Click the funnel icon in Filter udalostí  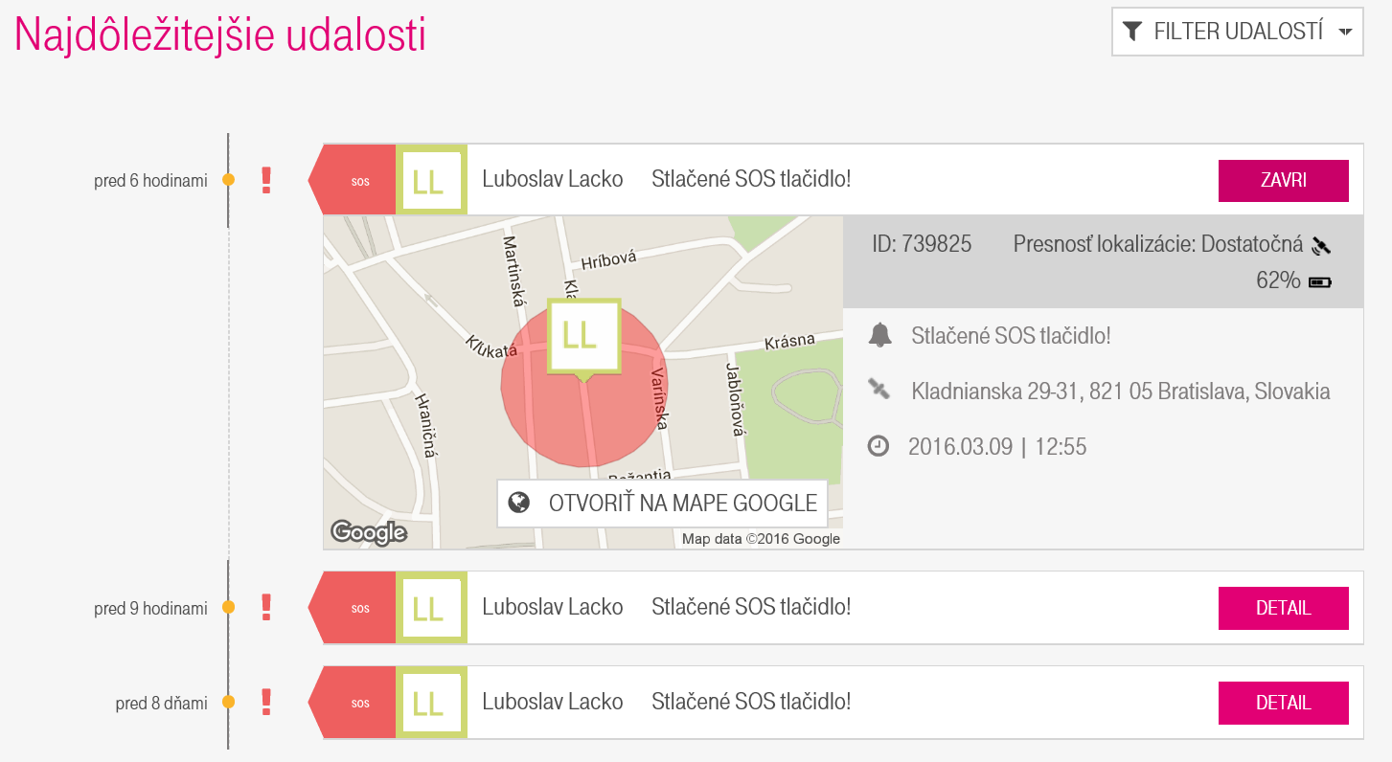click(1131, 32)
